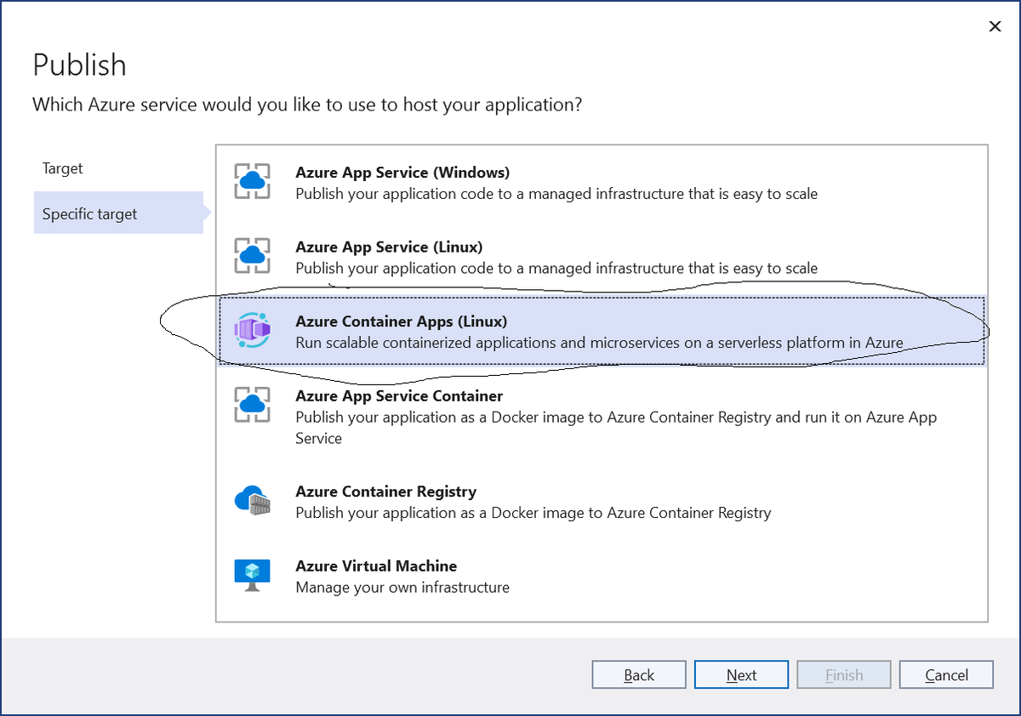Click 'Manage your own infrastructure' description
The image size is (1021, 716).
coord(402,588)
